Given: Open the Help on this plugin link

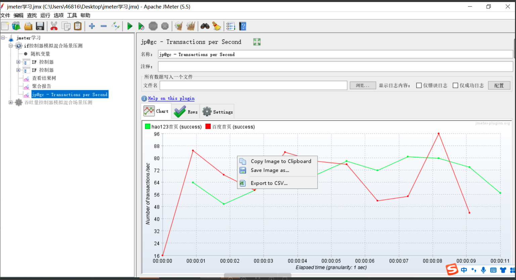Looking at the screenshot, I should pyautogui.click(x=171, y=98).
